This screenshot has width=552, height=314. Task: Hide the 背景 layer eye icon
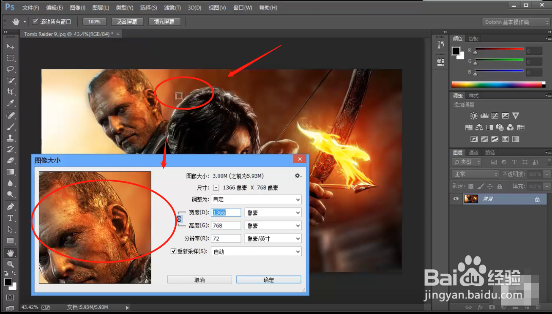456,199
